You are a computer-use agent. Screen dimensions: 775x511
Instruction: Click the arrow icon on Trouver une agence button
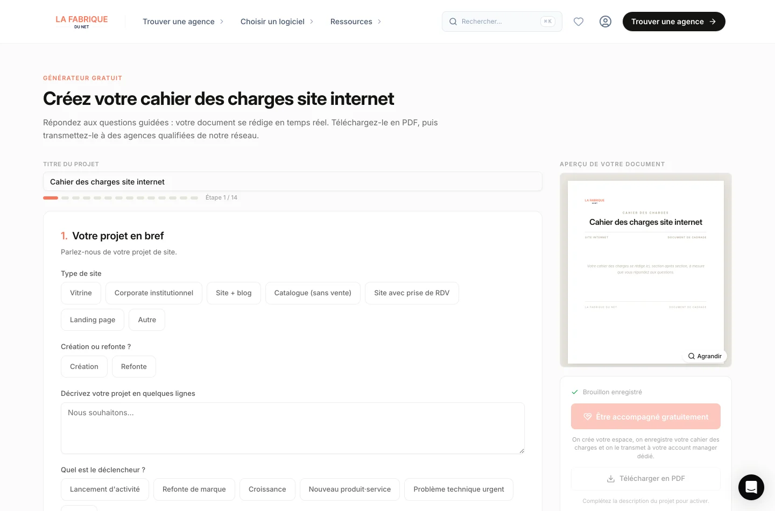[x=713, y=22]
